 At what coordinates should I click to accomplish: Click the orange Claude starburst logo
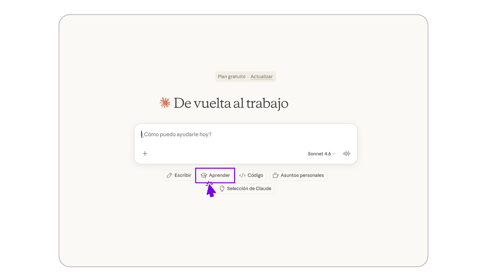click(165, 103)
